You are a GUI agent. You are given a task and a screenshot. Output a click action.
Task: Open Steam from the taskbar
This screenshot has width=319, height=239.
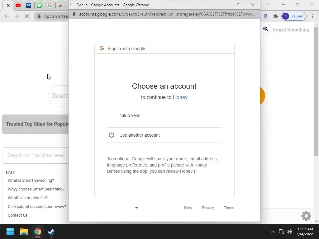[x=51, y=232]
